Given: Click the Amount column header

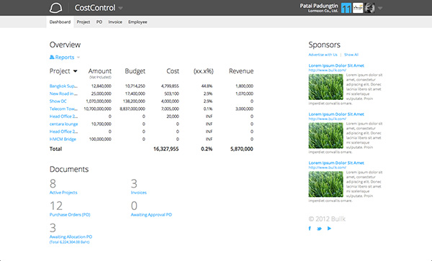Looking at the screenshot, I should 100,71.
